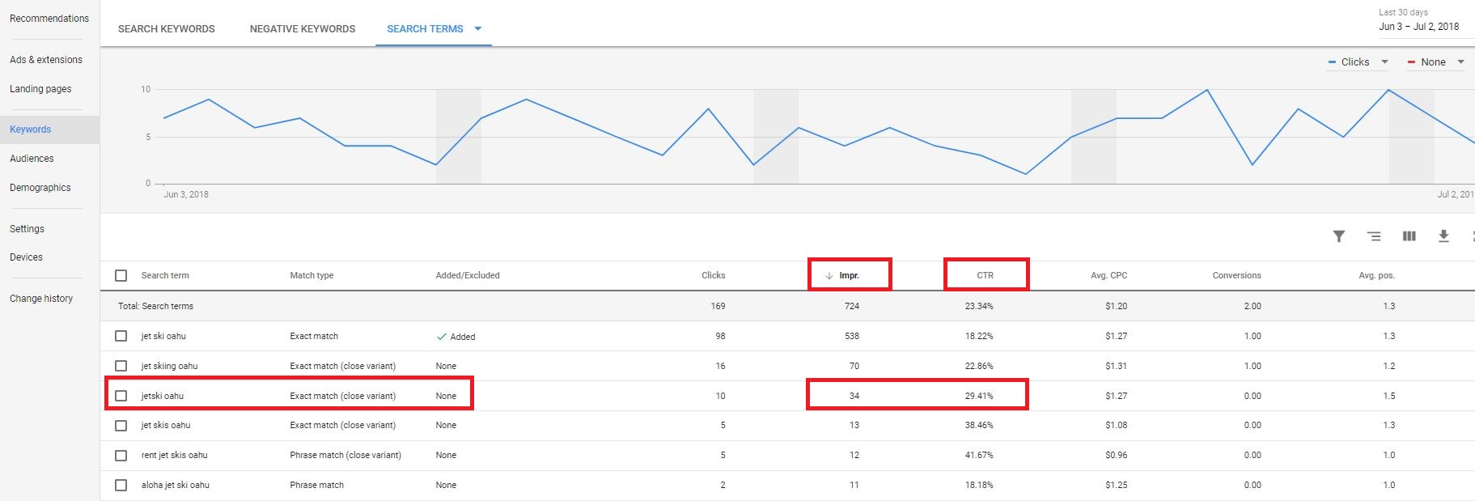
Task: Click the total CTR 23.34% value
Action: (979, 306)
